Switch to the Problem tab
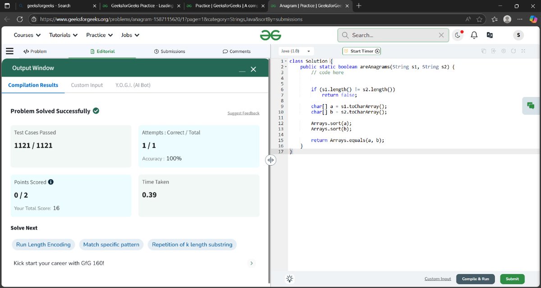This screenshot has height=288, width=541. [x=35, y=51]
